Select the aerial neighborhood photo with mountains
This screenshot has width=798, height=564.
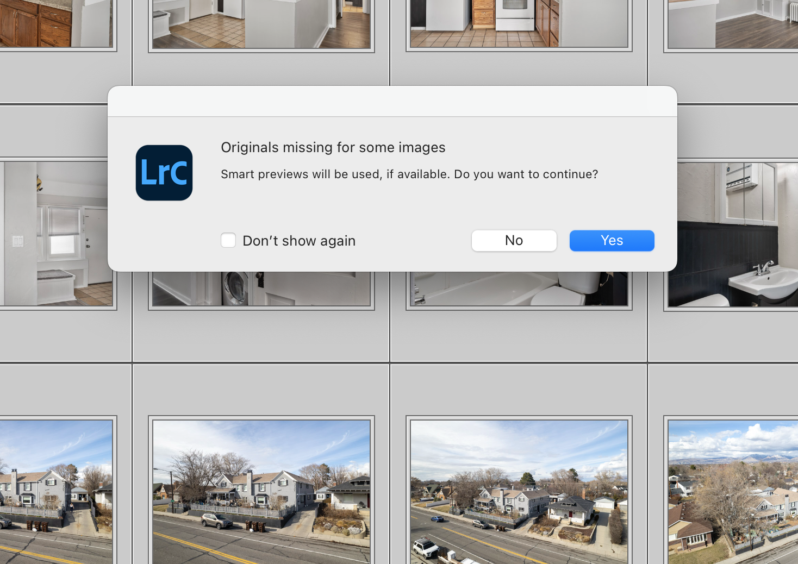pyautogui.click(x=733, y=492)
